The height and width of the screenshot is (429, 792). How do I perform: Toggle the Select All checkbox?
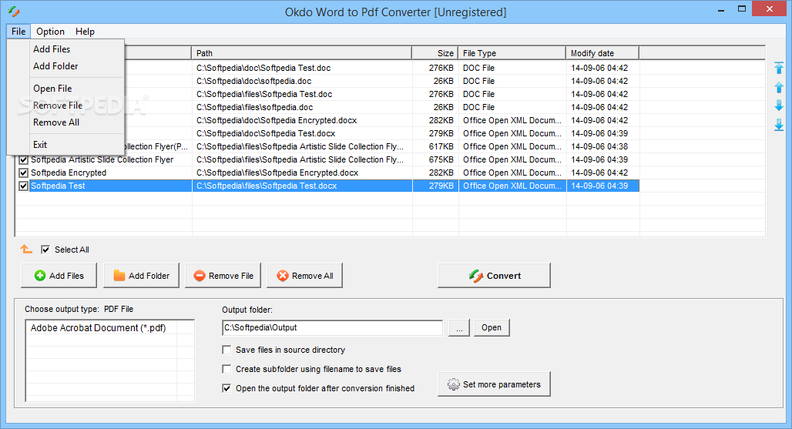click(x=45, y=250)
